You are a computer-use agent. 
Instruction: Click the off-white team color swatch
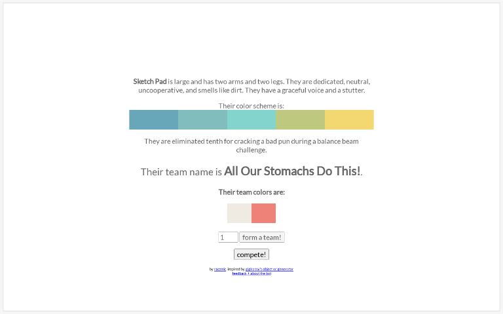coord(239,213)
